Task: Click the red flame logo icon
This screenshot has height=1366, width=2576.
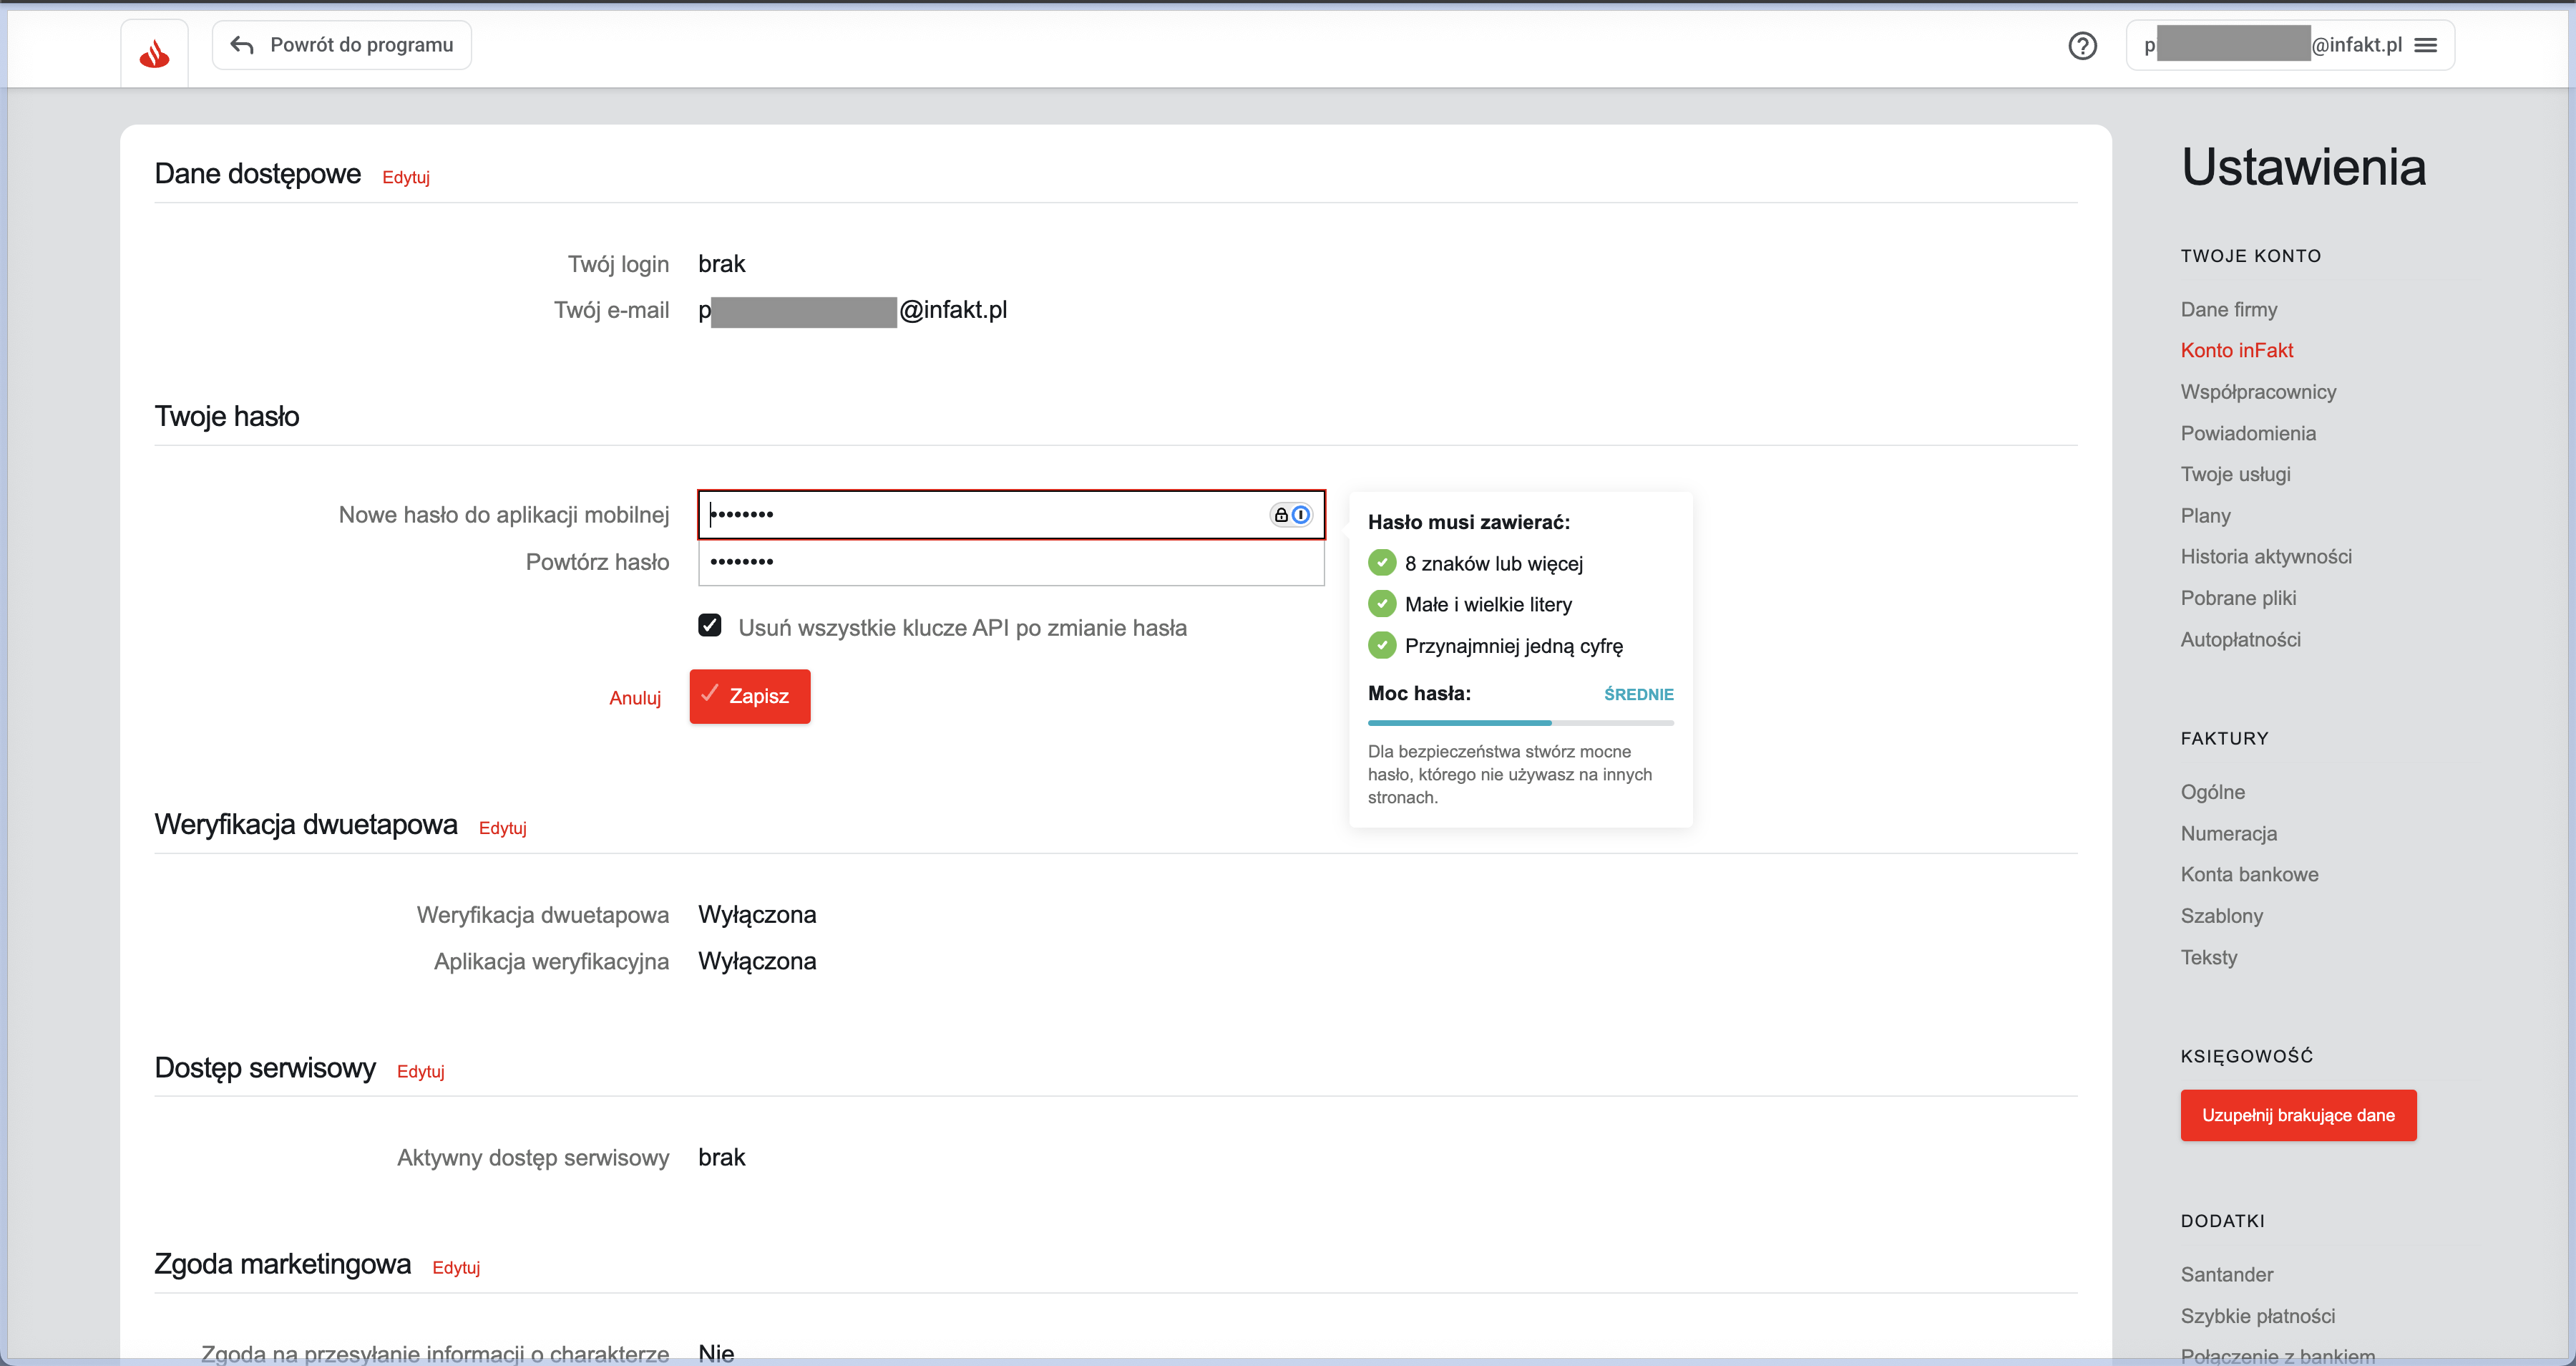Action: tap(154, 54)
